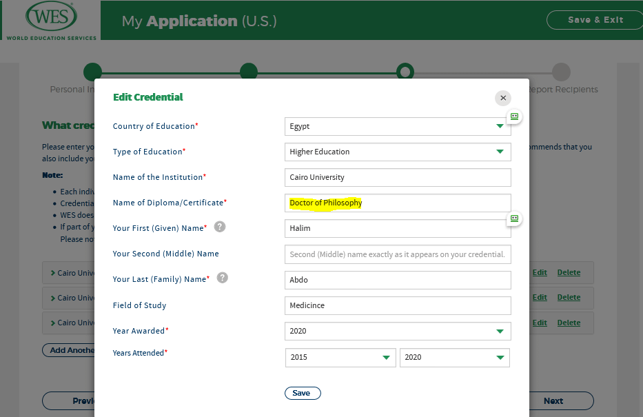Click the Save & Exit button
This screenshot has width=643, height=417.
click(x=595, y=20)
